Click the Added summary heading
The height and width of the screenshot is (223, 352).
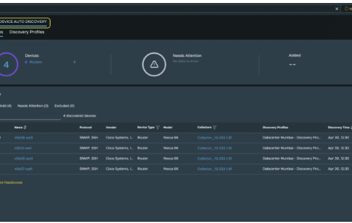click(x=294, y=55)
